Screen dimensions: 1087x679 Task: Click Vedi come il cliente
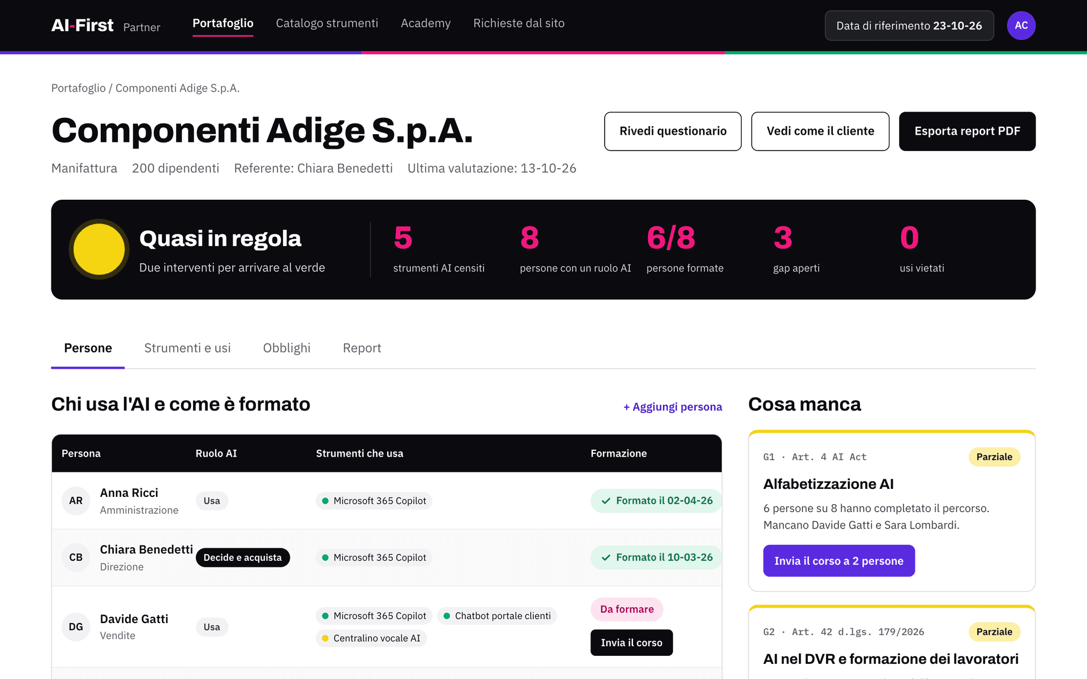tap(820, 131)
